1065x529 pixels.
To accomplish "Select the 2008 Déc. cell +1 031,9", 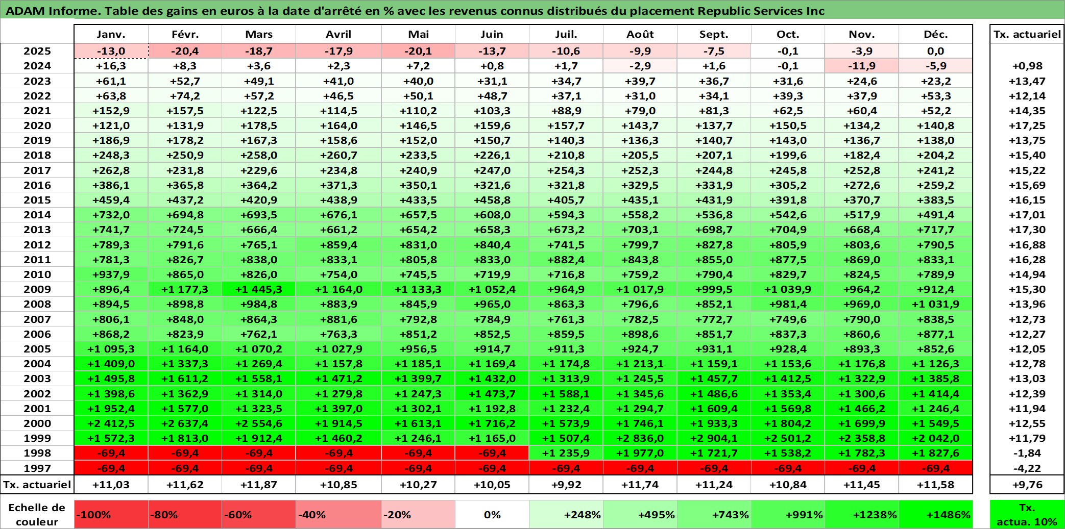I will (936, 304).
